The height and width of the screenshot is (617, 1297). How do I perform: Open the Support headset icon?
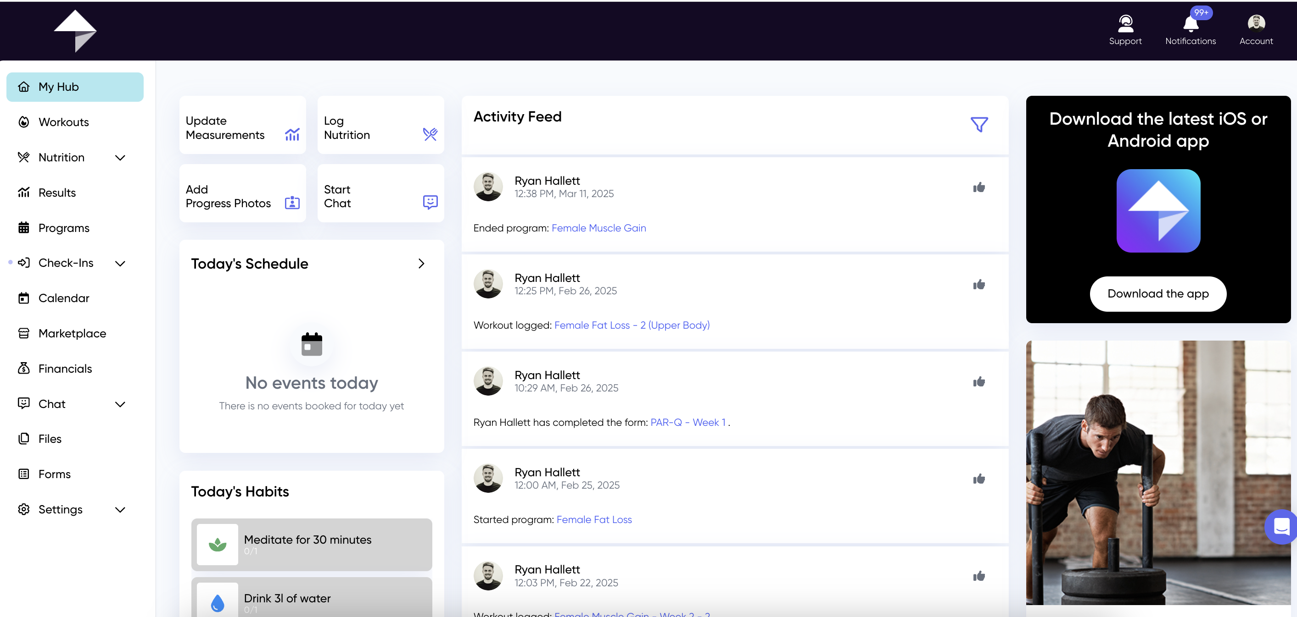coord(1125,24)
